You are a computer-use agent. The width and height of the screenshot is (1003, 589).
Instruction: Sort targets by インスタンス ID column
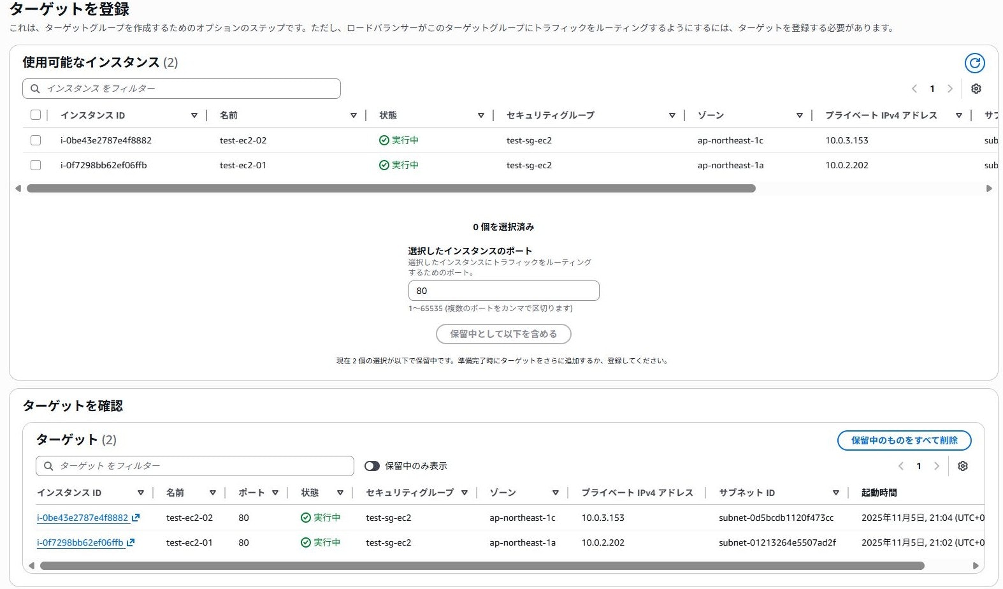click(x=140, y=493)
